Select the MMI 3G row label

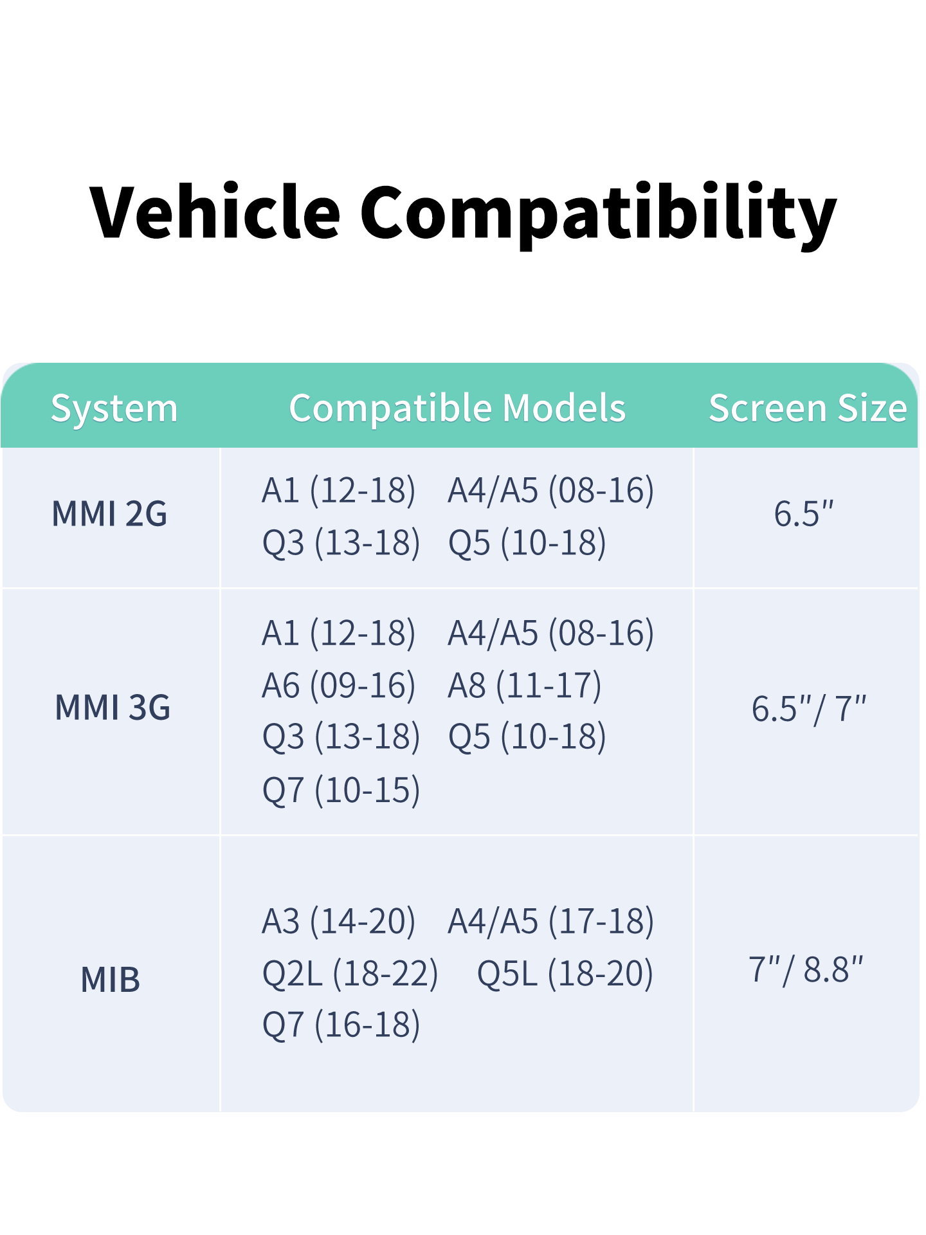pyautogui.click(x=113, y=708)
